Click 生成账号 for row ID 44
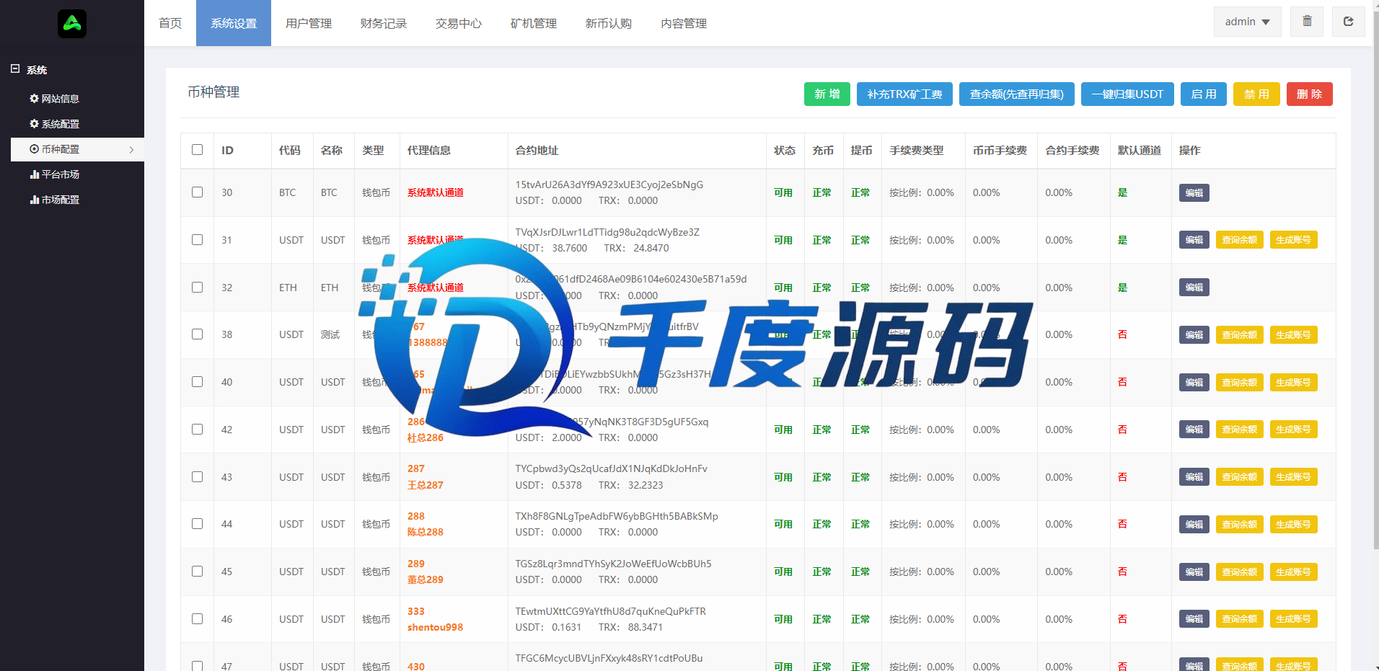 (x=1293, y=525)
